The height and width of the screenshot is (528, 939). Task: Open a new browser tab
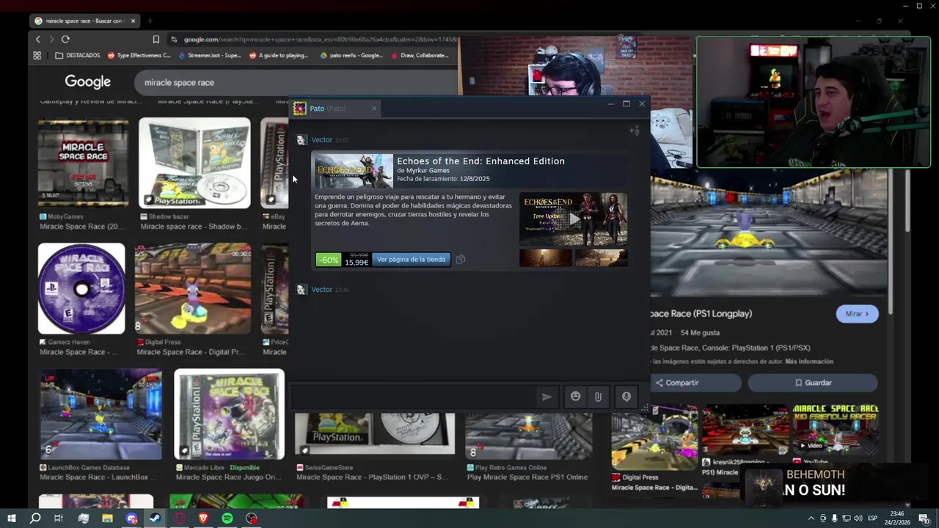pyautogui.click(x=150, y=21)
